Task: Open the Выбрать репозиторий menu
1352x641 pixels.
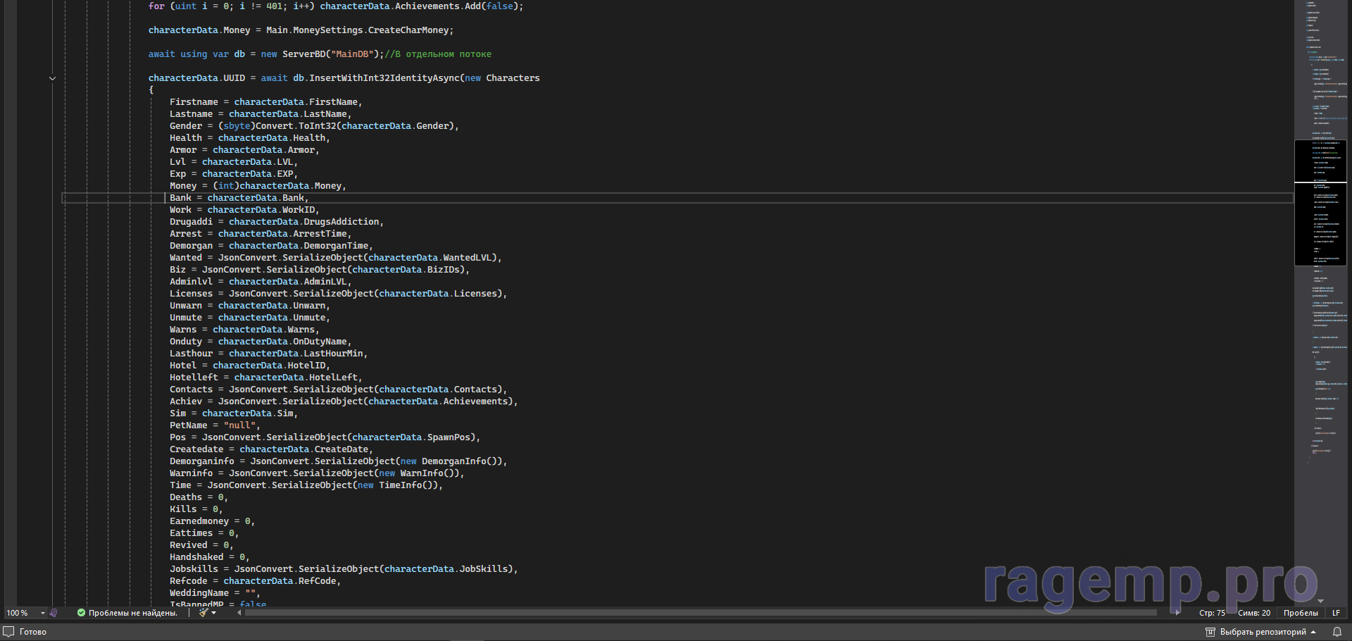Action: [x=1263, y=632]
